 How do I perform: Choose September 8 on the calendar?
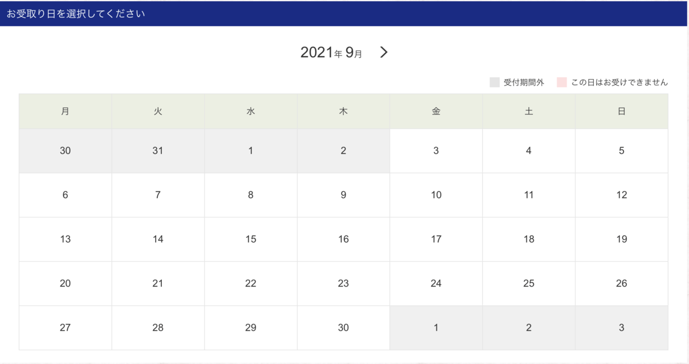251,195
